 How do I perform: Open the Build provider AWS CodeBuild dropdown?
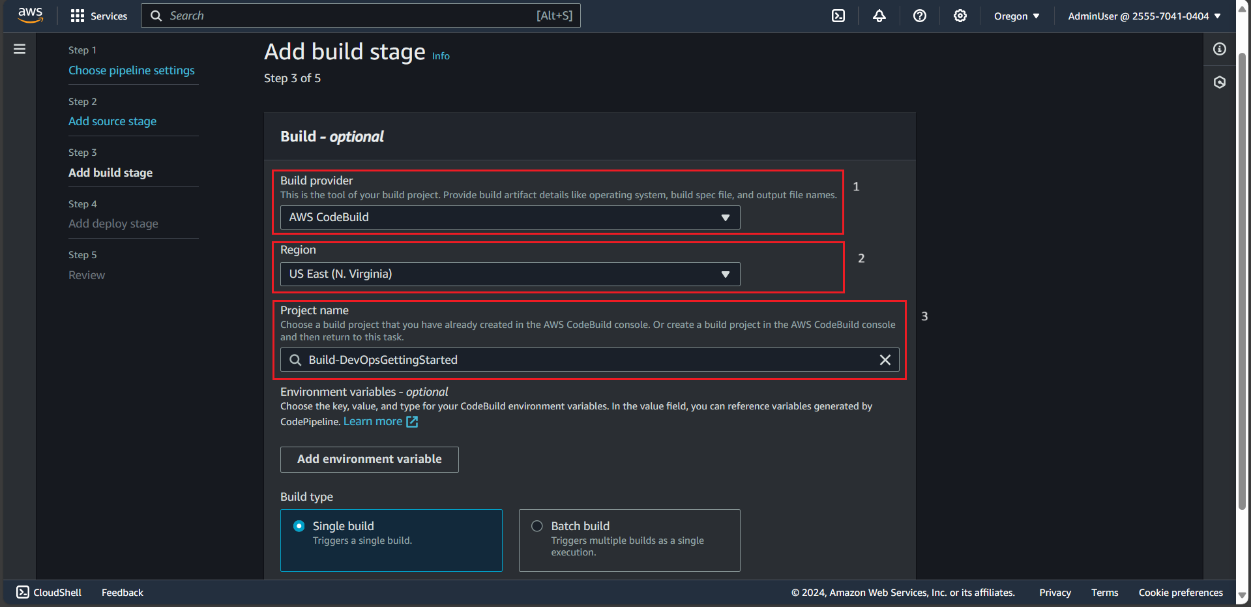coord(510,218)
